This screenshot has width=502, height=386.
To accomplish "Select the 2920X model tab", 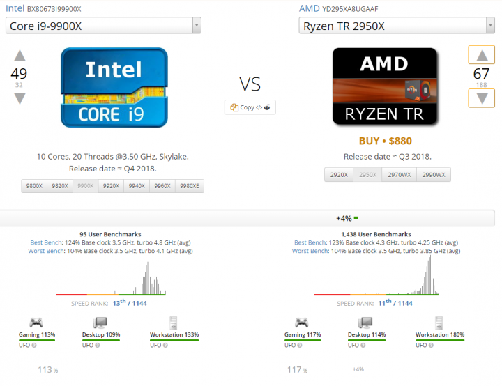I will click(339, 175).
